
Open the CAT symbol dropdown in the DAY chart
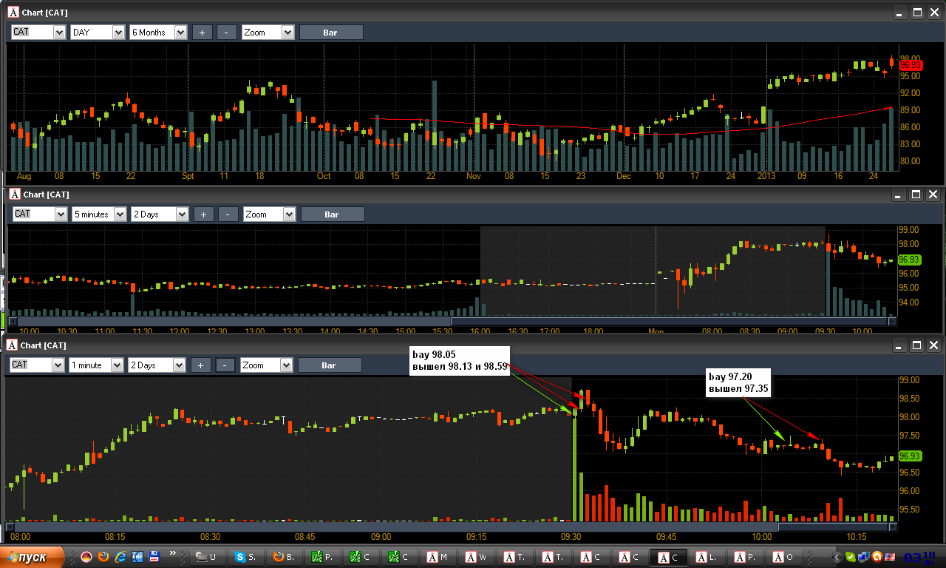pyautogui.click(x=38, y=32)
